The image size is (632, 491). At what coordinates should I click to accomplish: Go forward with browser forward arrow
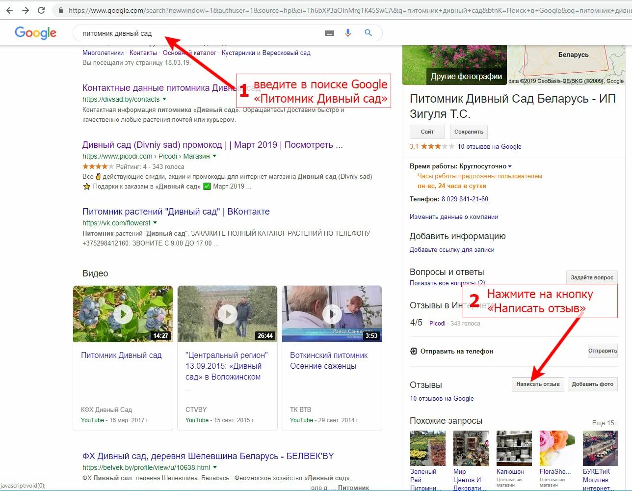26,10
